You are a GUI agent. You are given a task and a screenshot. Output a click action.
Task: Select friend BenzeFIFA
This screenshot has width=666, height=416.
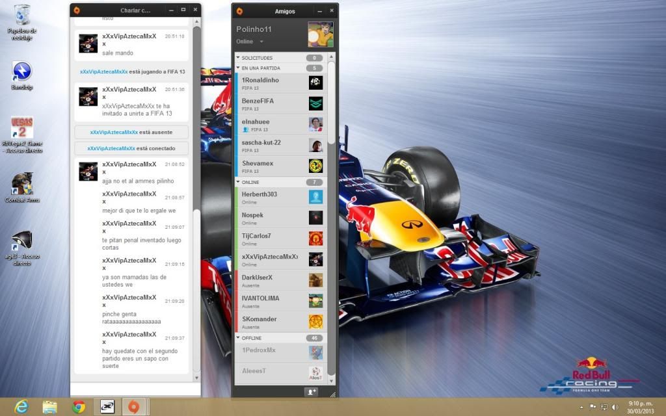point(281,104)
